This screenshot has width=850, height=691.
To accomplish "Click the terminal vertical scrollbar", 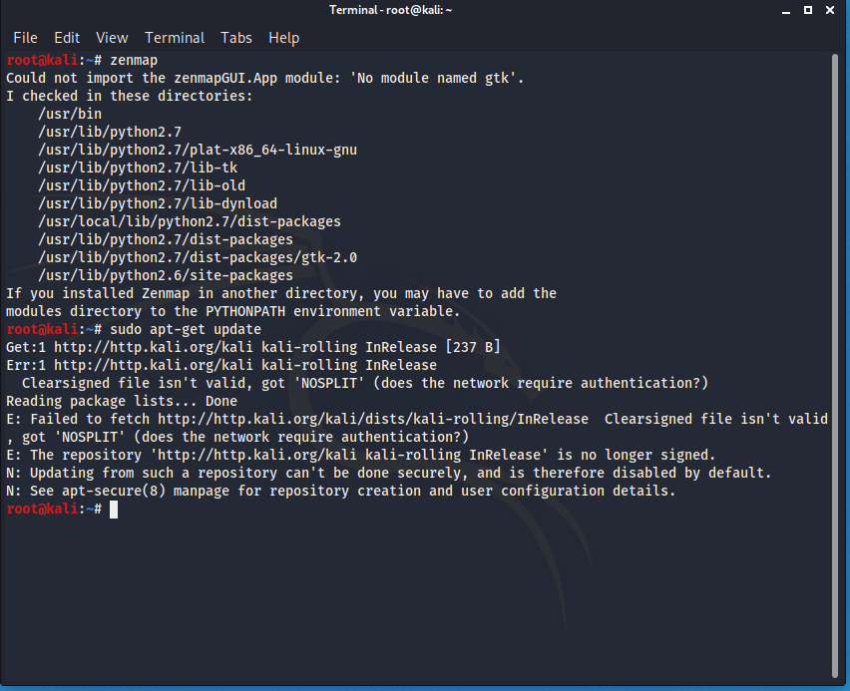I will (835, 365).
